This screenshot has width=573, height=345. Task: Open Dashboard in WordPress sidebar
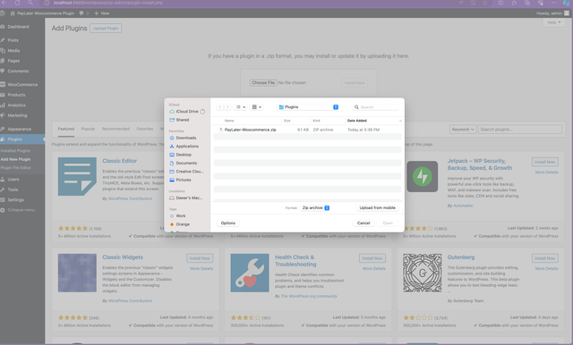point(18,27)
